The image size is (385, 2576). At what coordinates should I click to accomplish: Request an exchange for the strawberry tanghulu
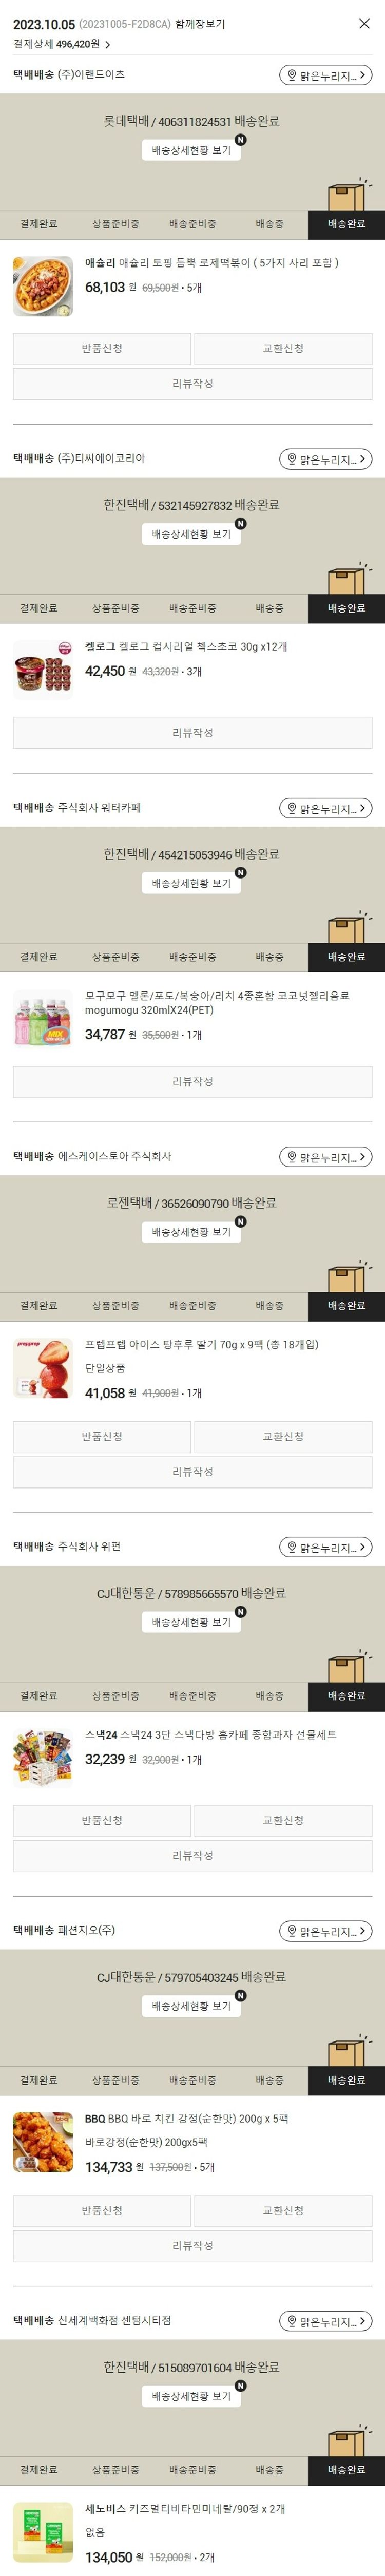click(283, 1437)
